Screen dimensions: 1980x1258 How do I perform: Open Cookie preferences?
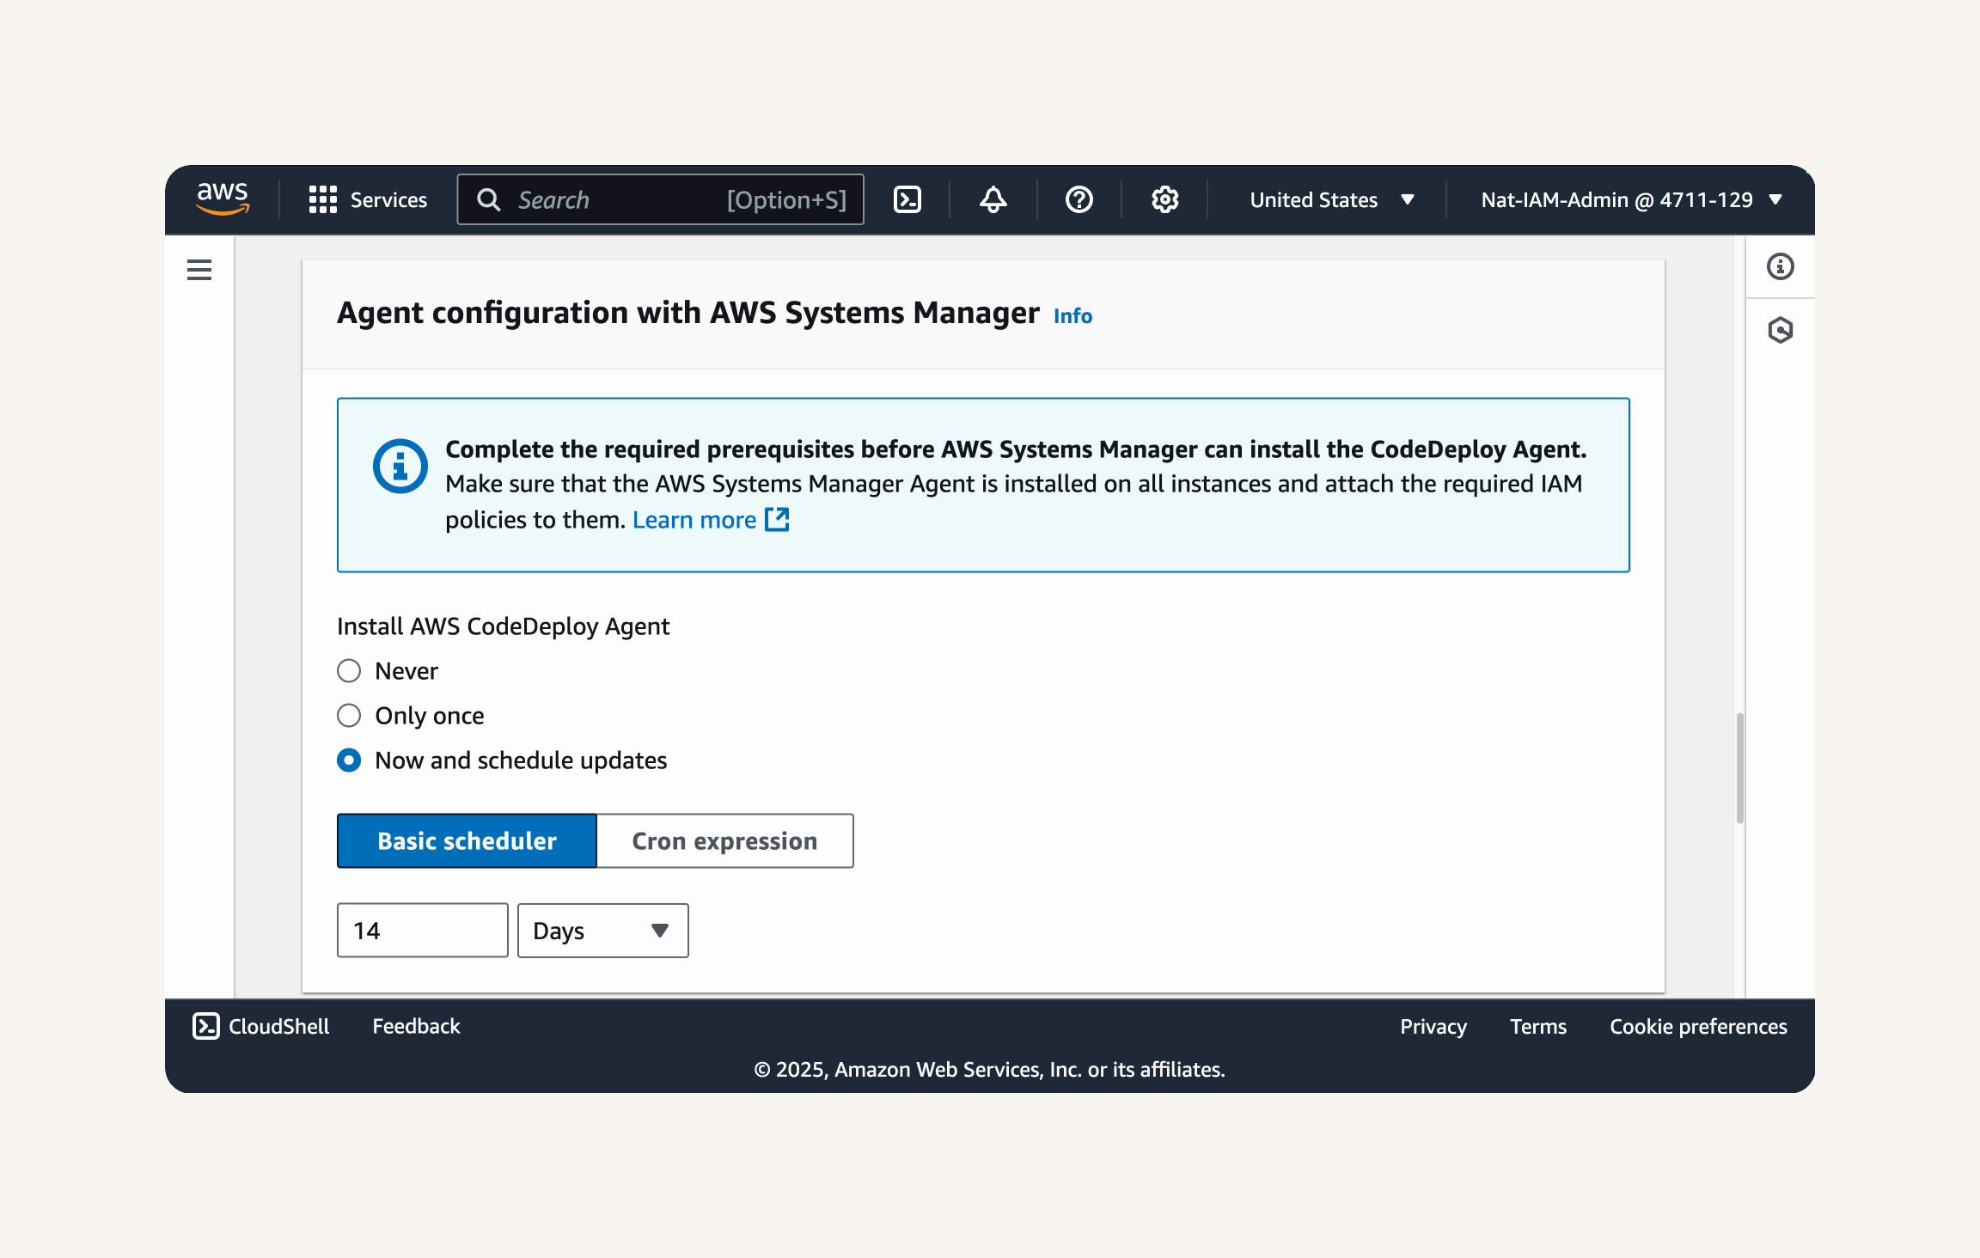pos(1698,1027)
